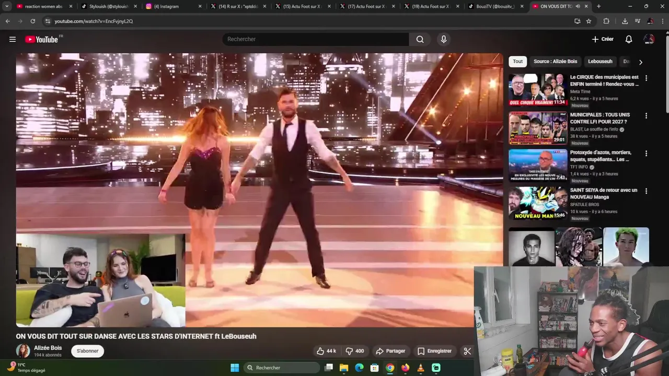The width and height of the screenshot is (669, 376).
Task: Select the Tout filter chip
Action: point(517,62)
